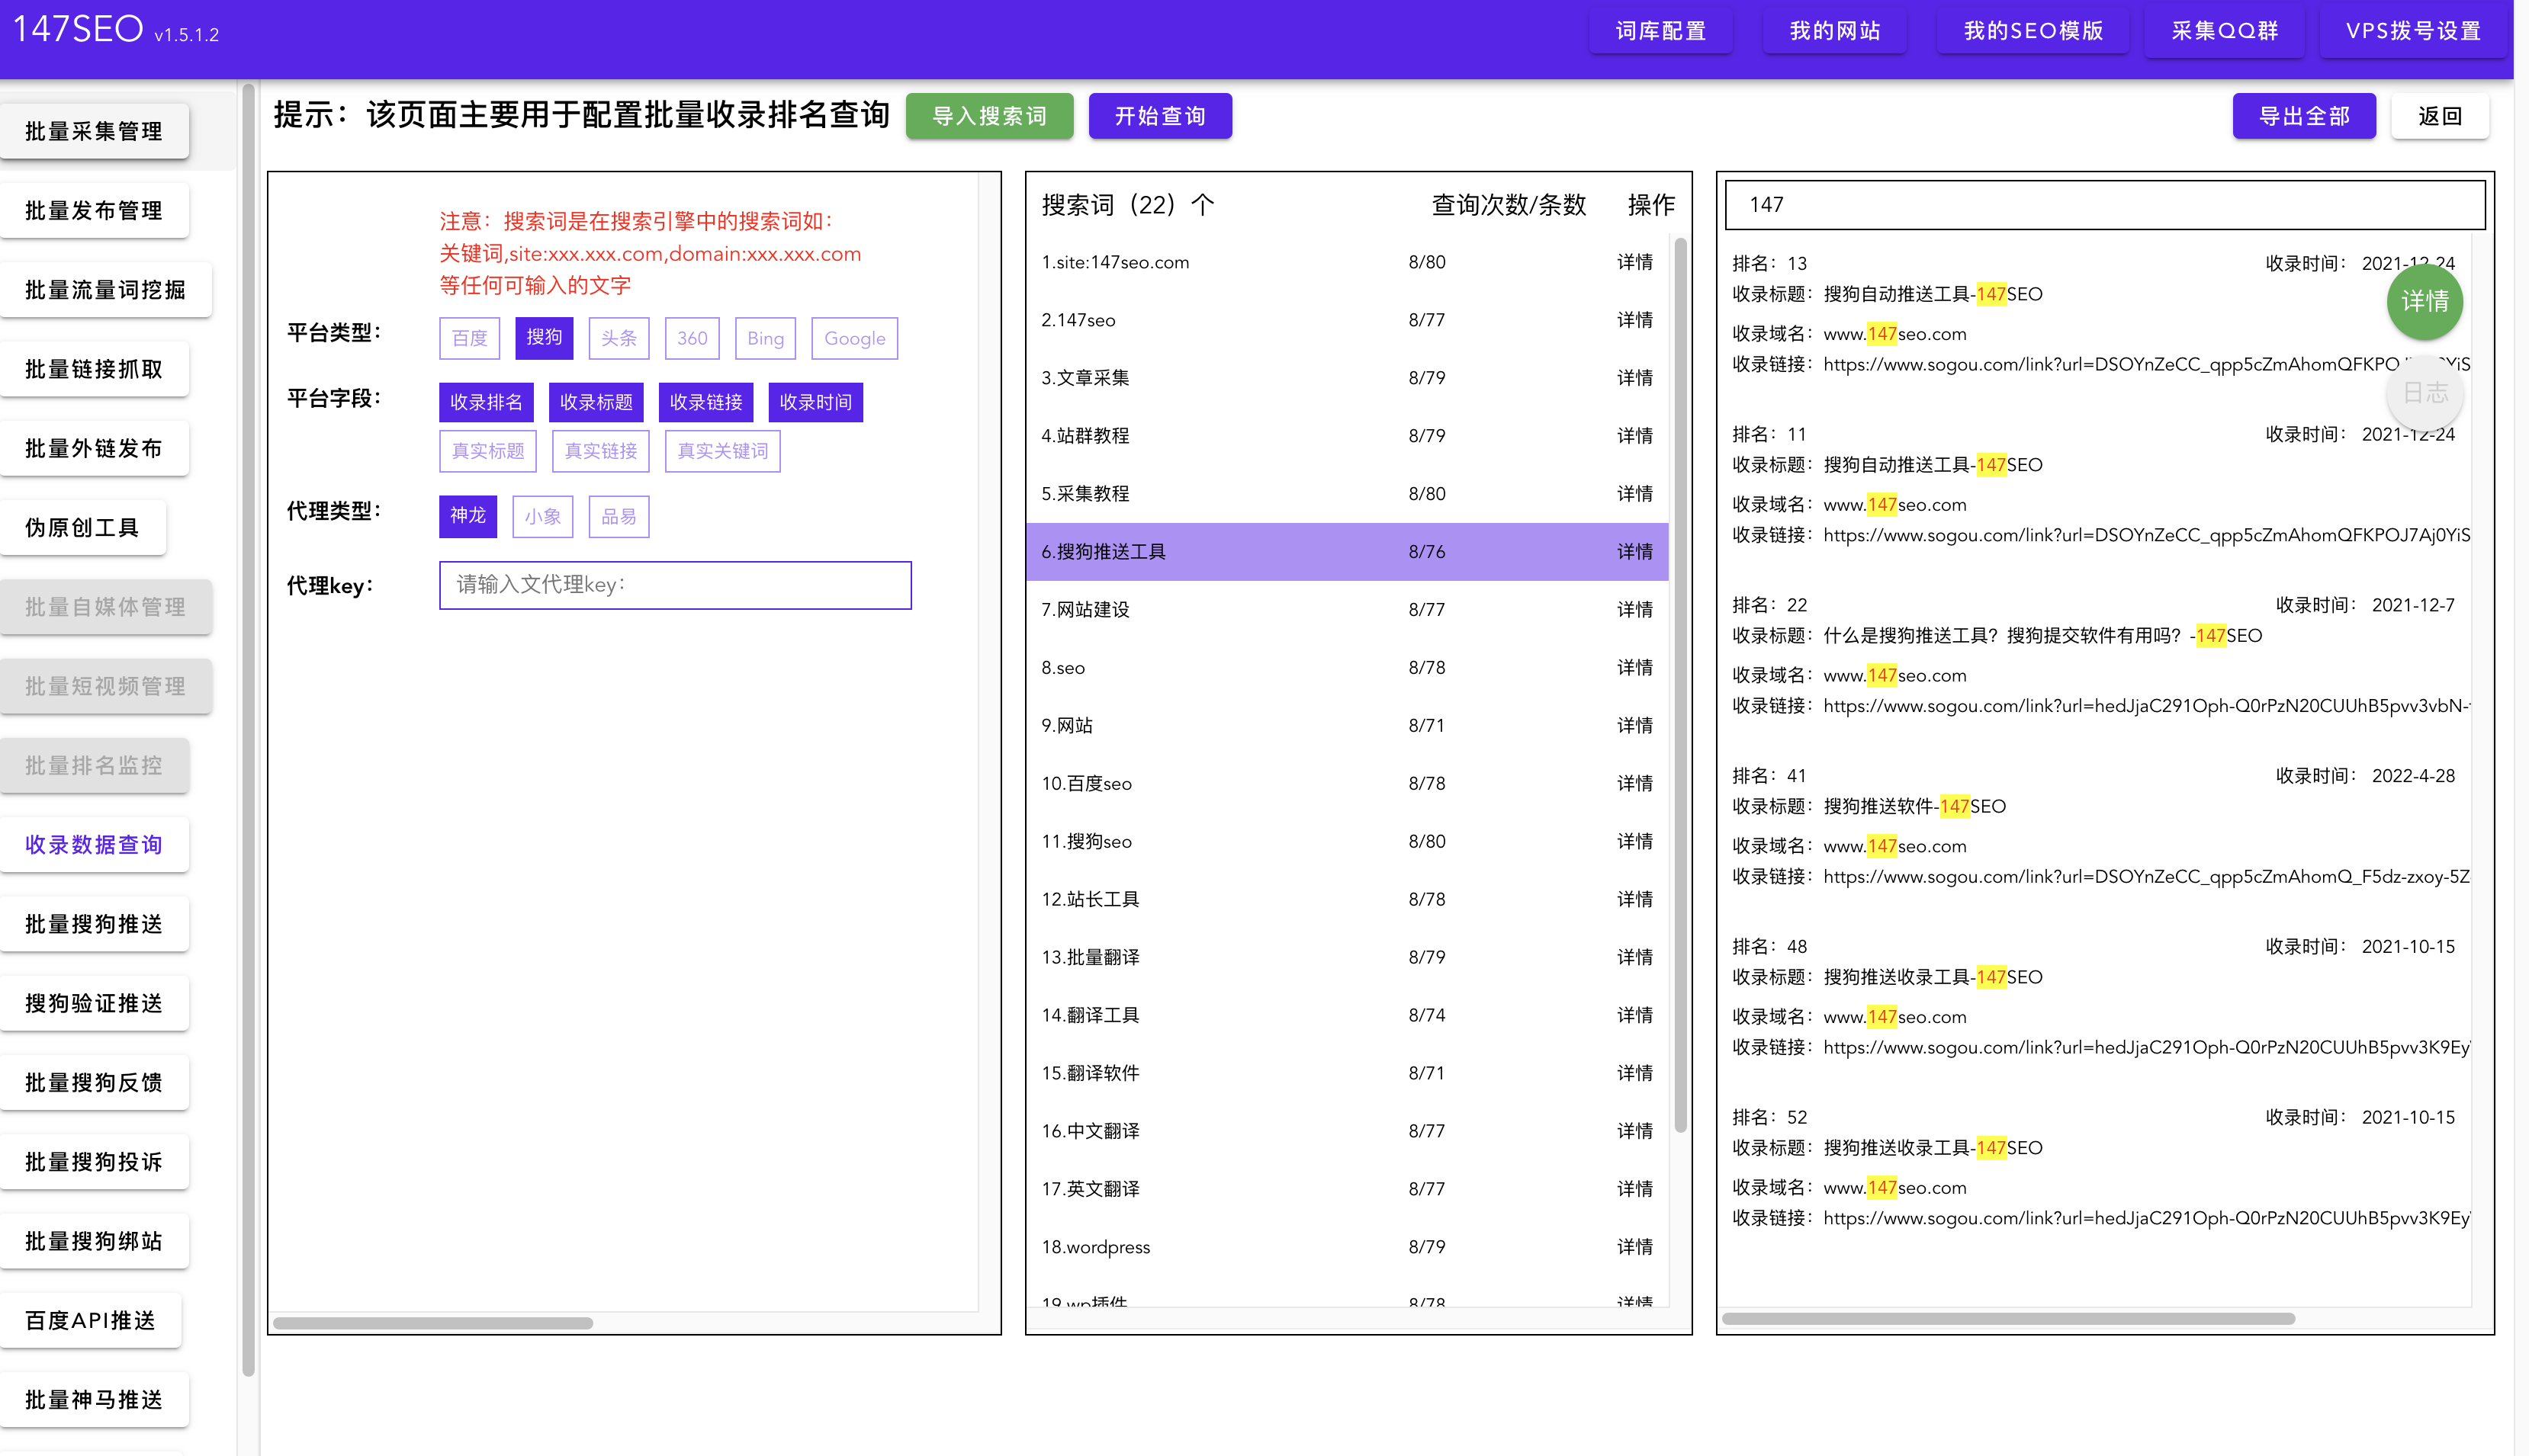The width and height of the screenshot is (2529, 1456).
Task: Click the config panel horizontal scrollbar
Action: [433, 1323]
